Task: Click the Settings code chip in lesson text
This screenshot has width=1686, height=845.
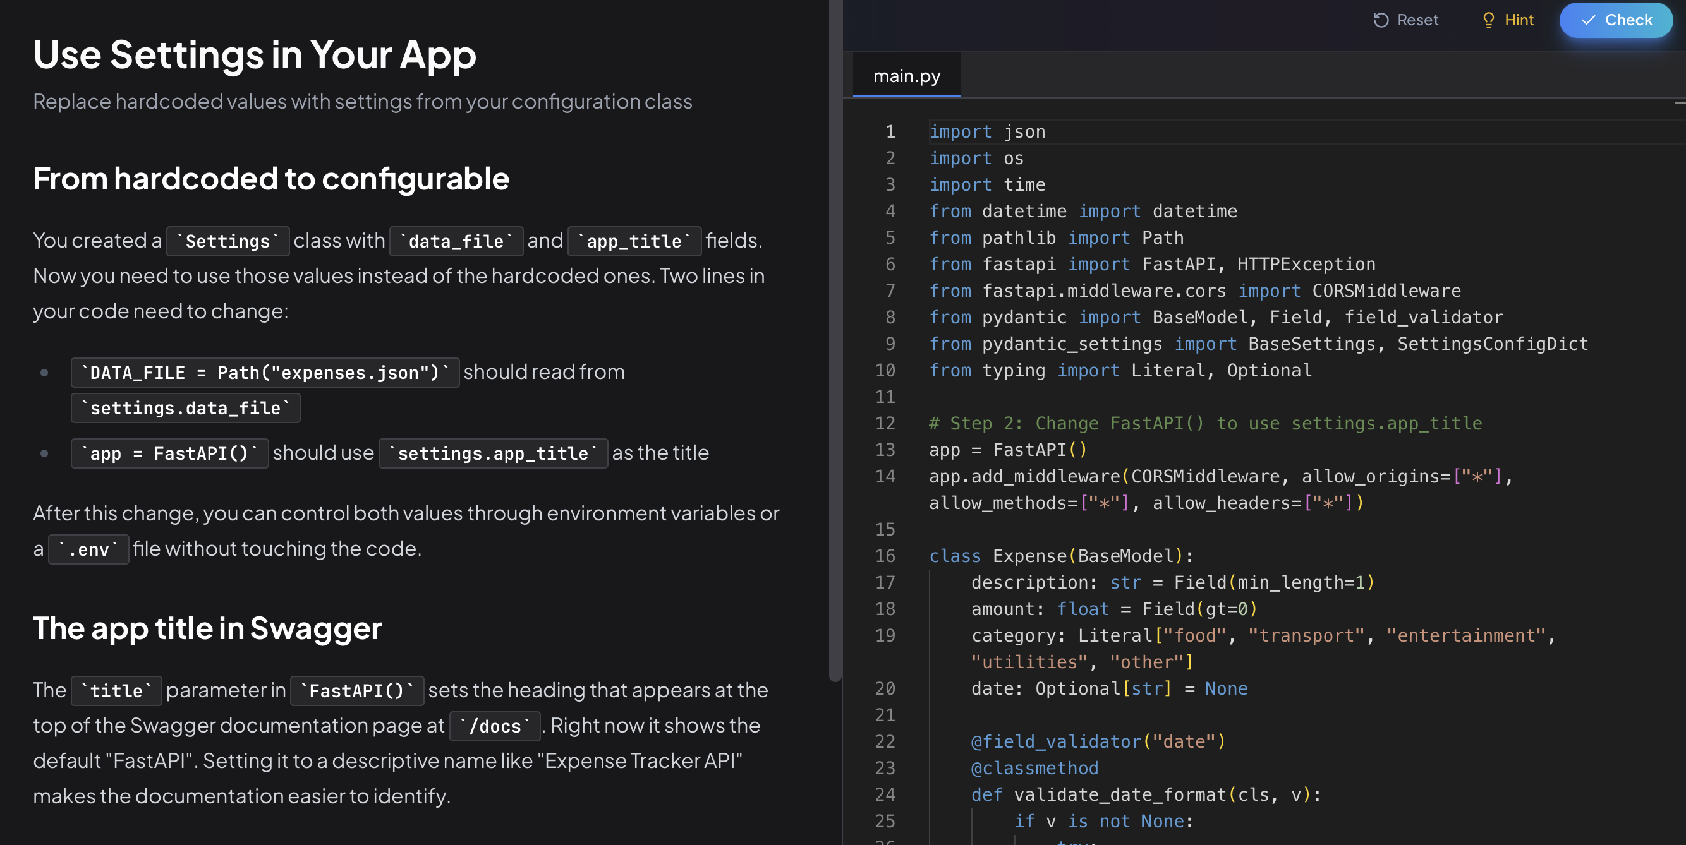Action: tap(227, 241)
